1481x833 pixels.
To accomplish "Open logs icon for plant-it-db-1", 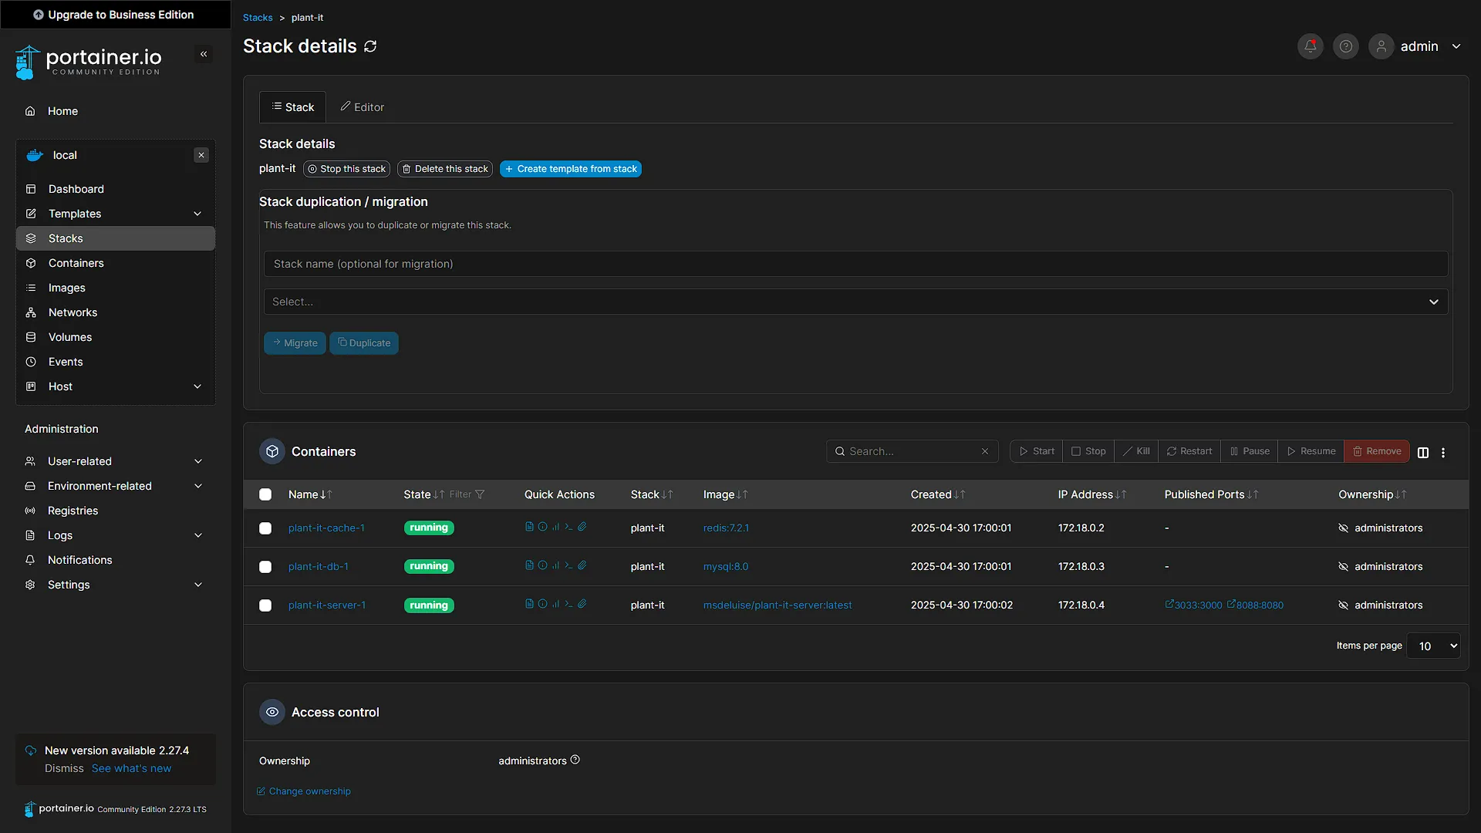I will (x=529, y=565).
